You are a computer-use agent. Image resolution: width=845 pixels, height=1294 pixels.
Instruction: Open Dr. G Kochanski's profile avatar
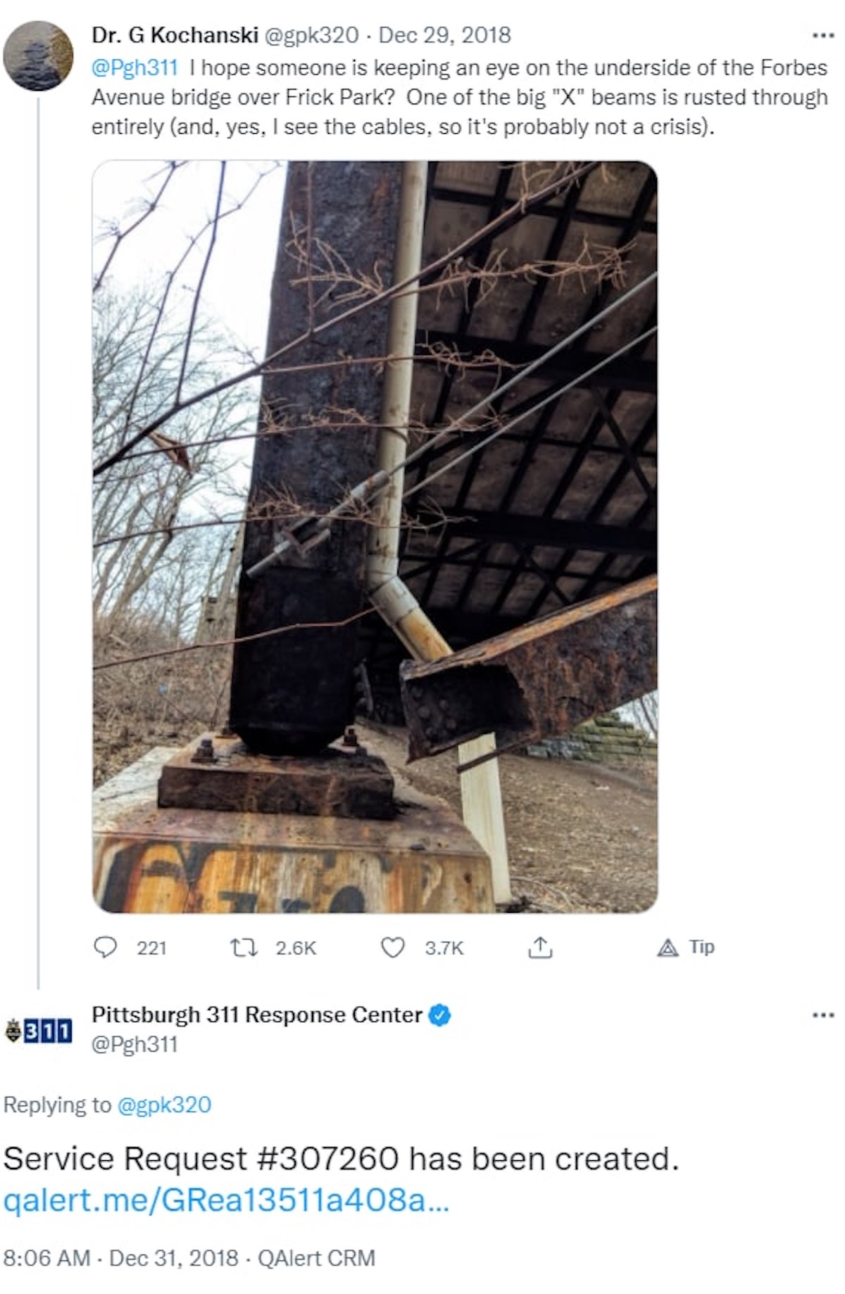[x=38, y=55]
